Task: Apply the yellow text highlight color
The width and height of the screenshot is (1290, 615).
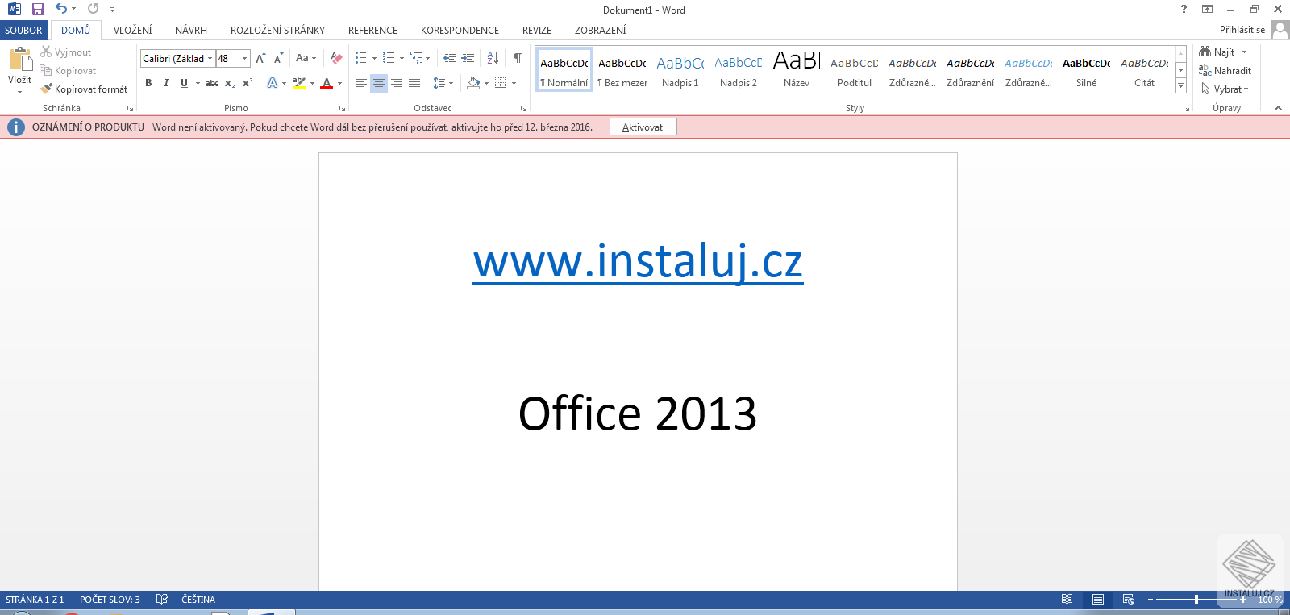Action: click(x=299, y=83)
